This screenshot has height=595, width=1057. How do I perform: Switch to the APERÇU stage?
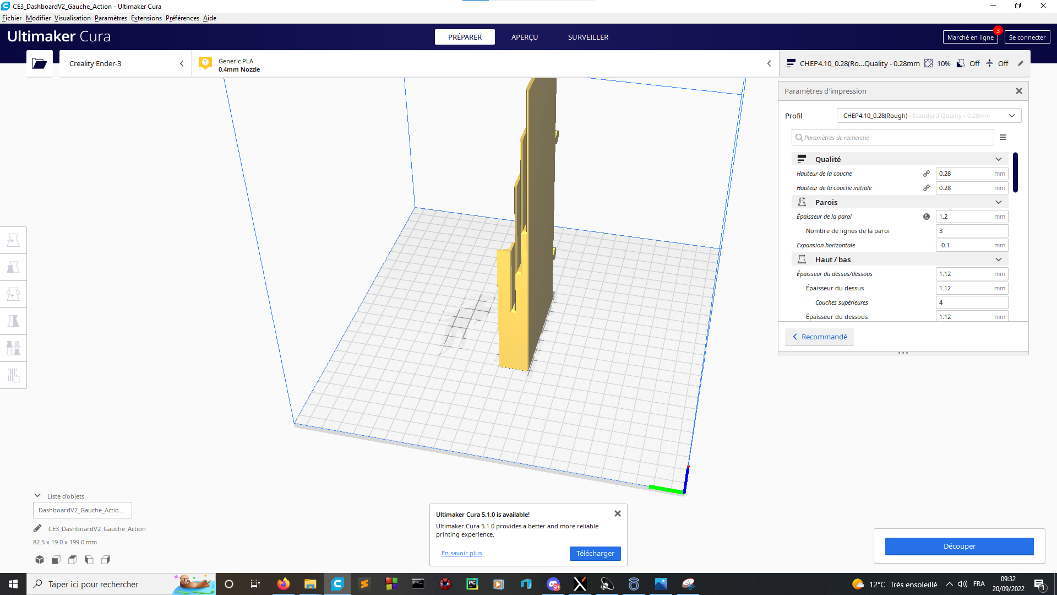click(525, 37)
